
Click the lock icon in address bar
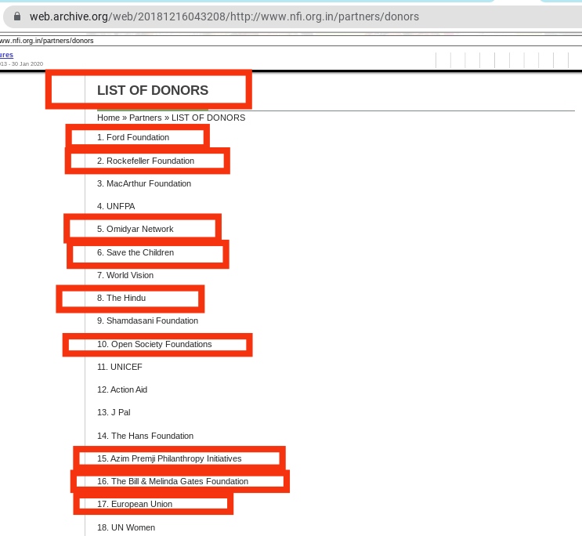(16, 16)
